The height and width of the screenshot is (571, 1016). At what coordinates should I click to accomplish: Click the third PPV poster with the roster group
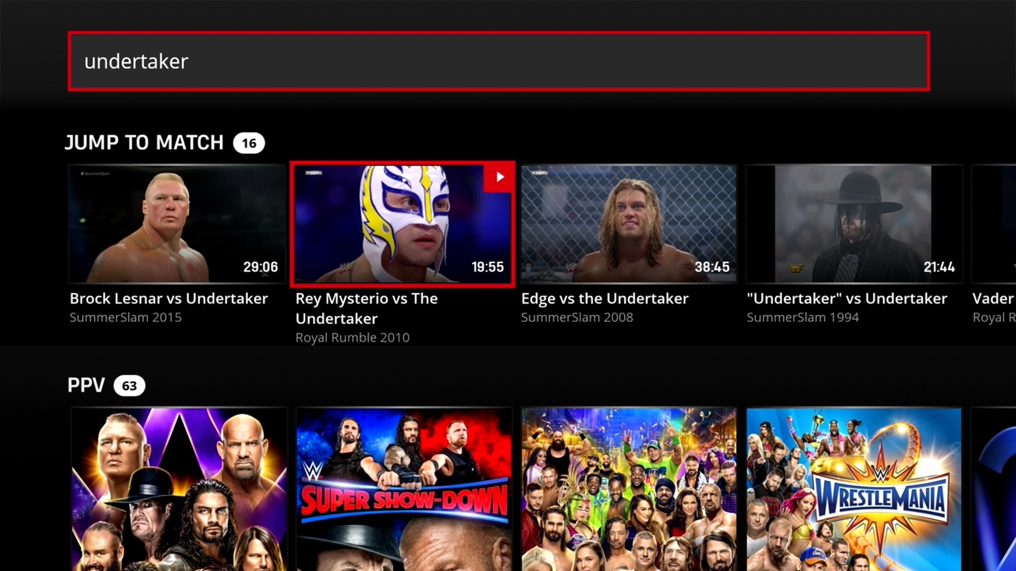click(x=629, y=486)
